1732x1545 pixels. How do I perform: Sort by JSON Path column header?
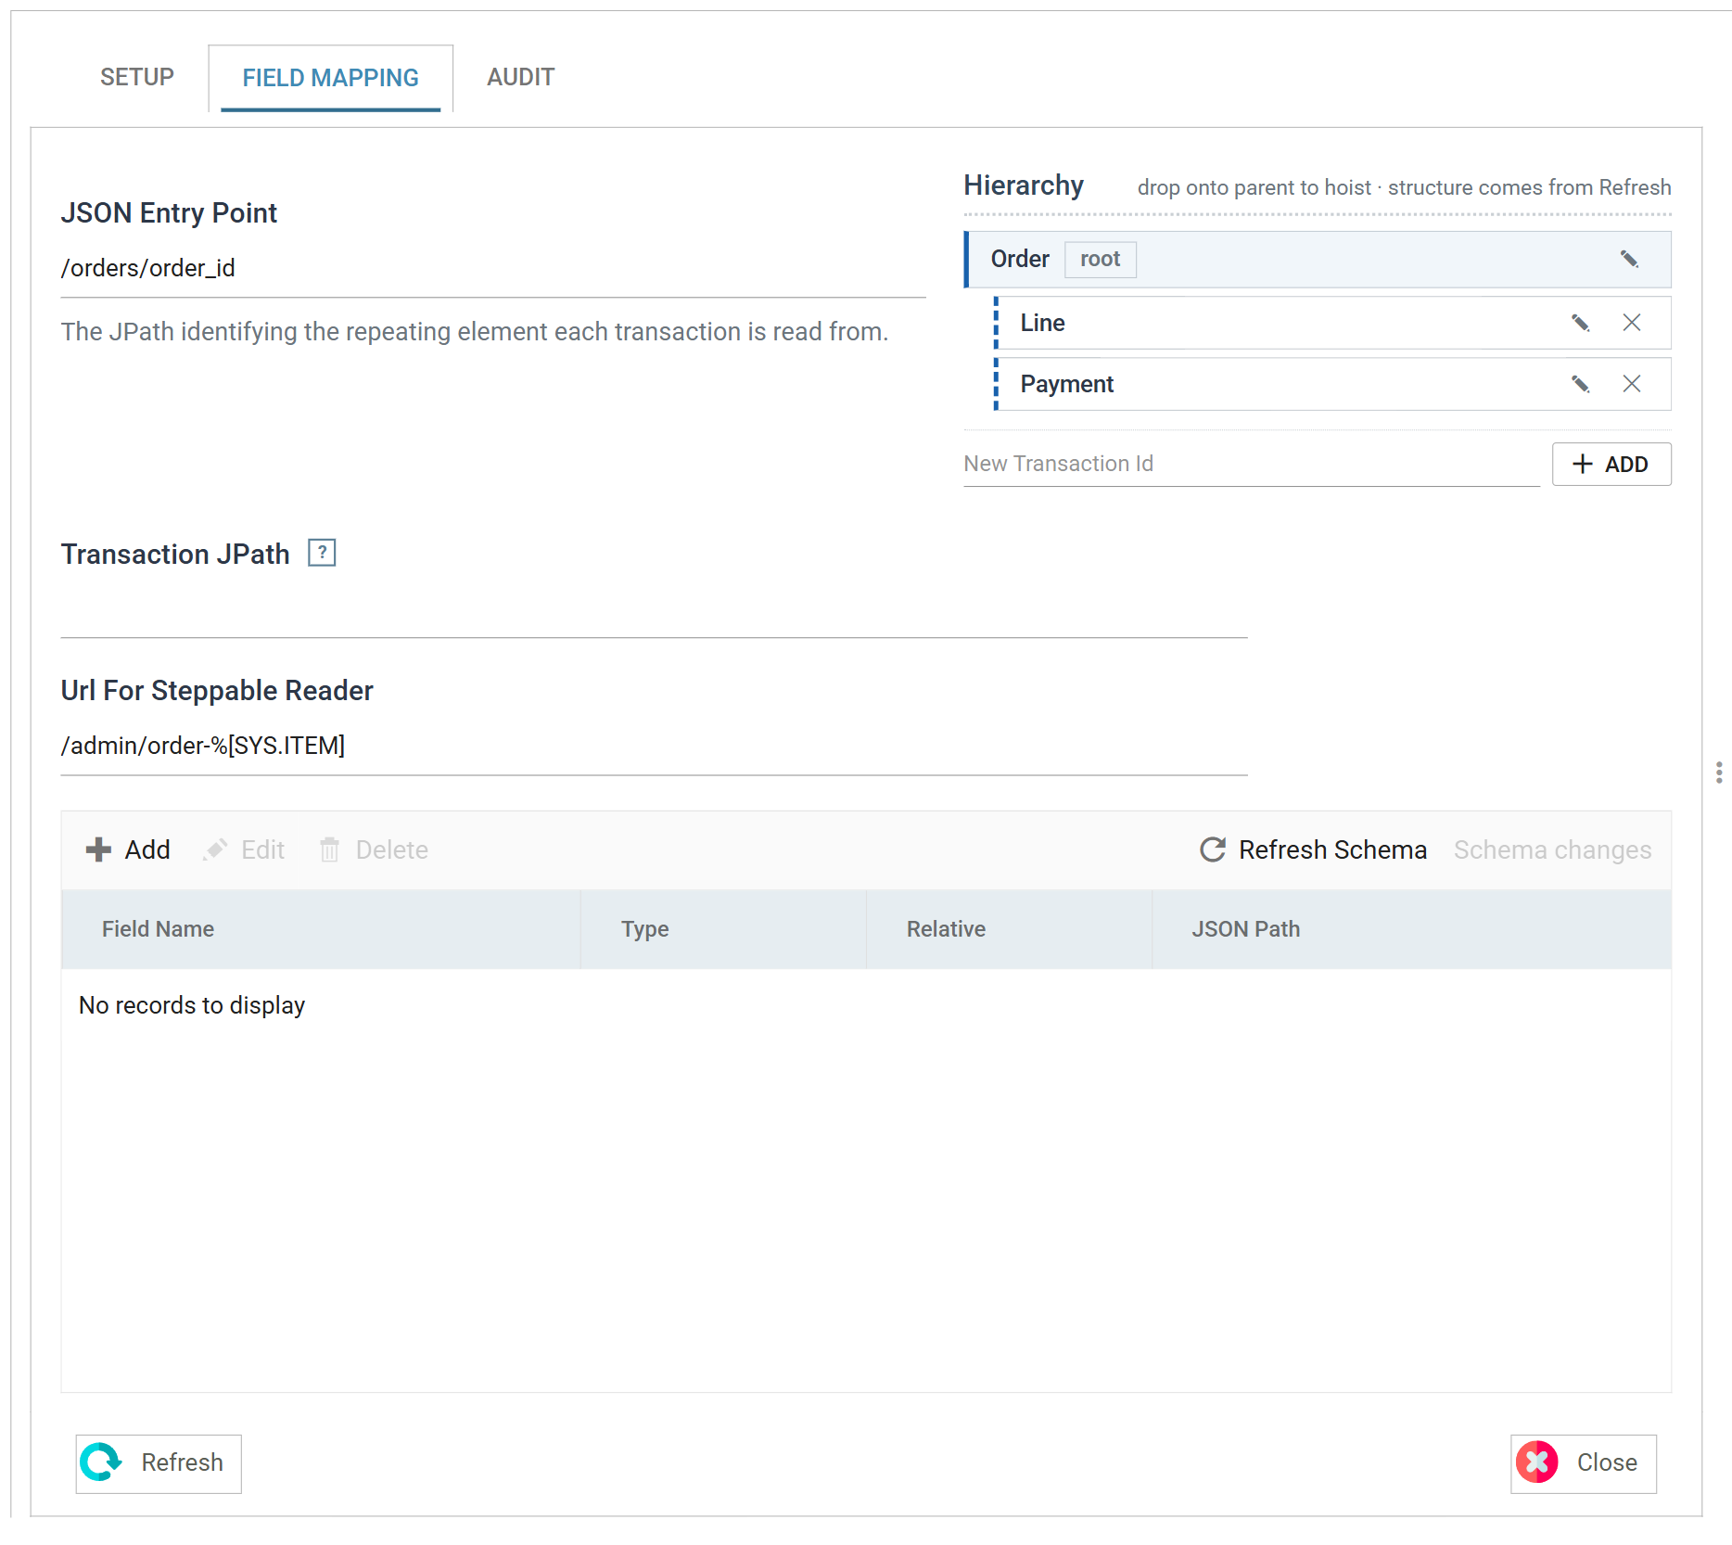pyautogui.click(x=1411, y=929)
